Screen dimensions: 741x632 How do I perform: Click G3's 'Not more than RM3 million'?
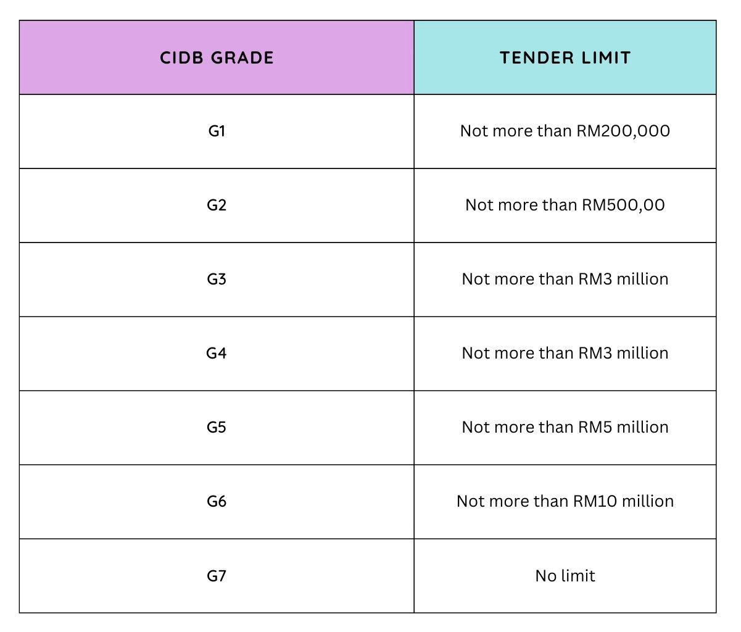565,280
